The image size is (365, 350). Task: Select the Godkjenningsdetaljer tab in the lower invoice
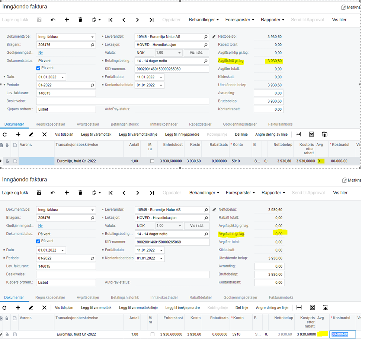[240, 297]
